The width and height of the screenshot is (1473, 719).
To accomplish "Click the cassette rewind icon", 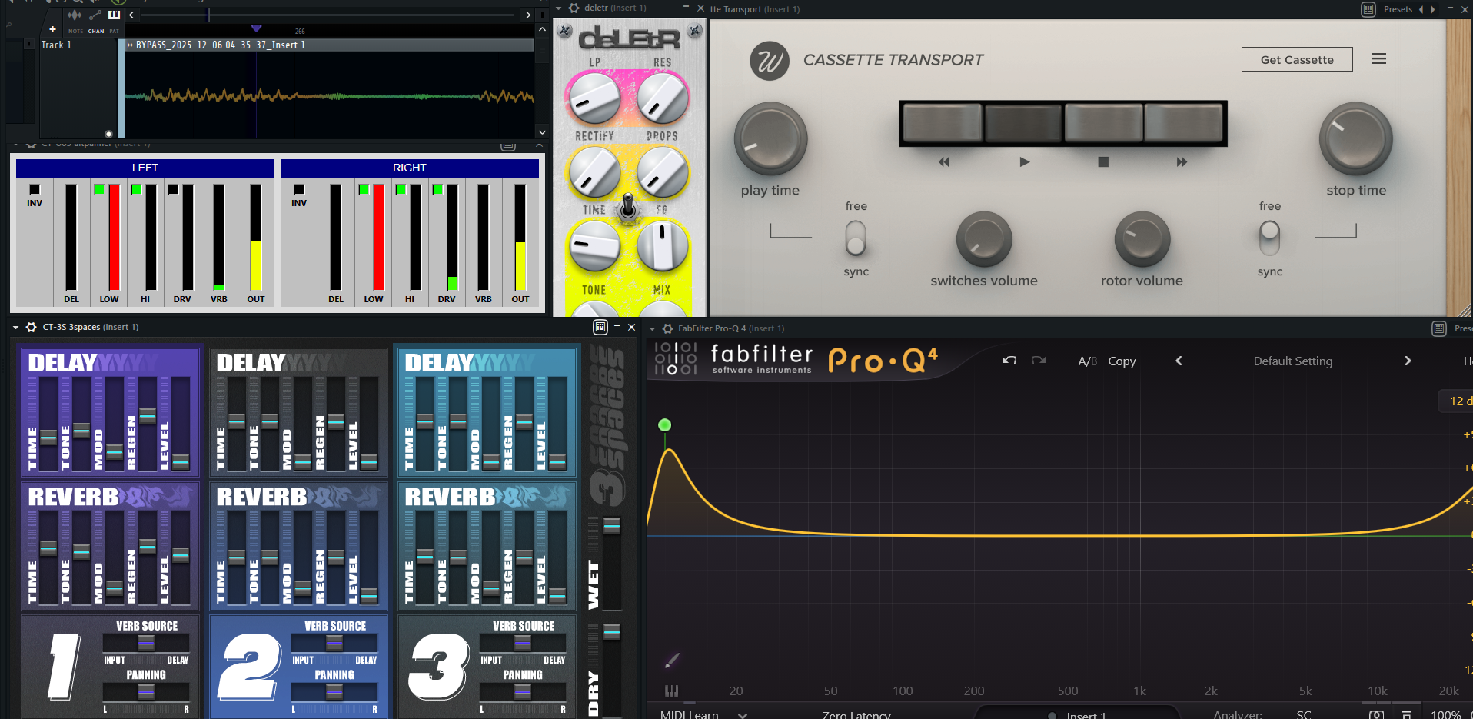I will tap(943, 162).
